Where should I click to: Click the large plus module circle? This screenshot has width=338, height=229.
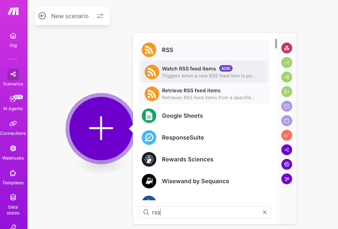pyautogui.click(x=101, y=128)
